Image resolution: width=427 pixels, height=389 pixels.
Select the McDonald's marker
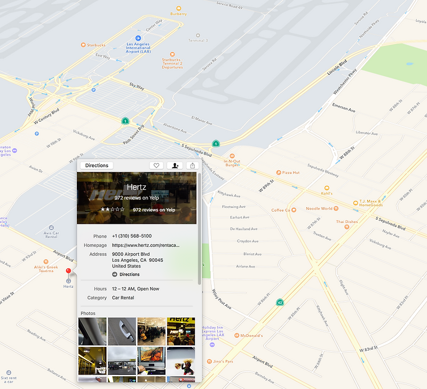pos(237,336)
